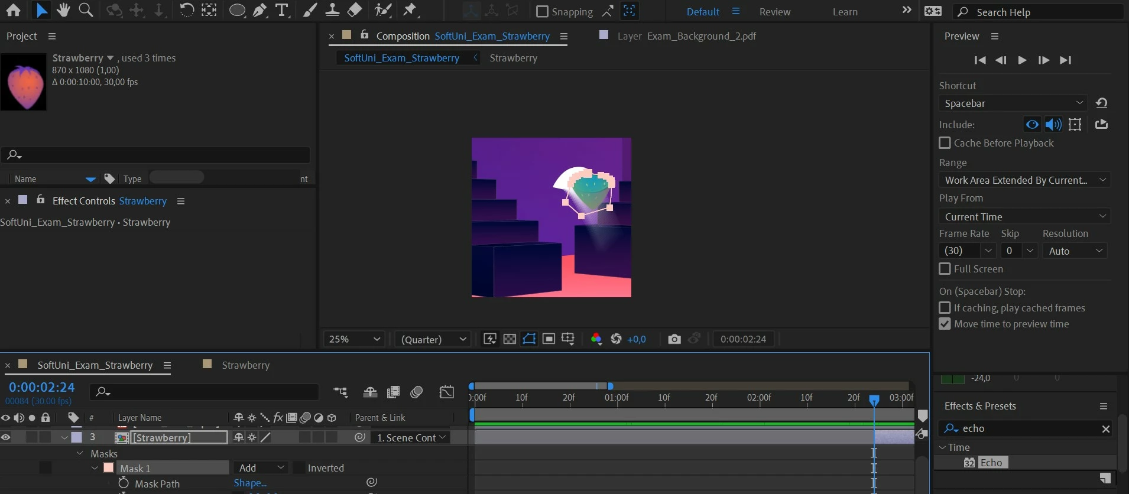Select the Zoom magnifier tool
This screenshot has width=1129, height=494.
click(x=86, y=11)
